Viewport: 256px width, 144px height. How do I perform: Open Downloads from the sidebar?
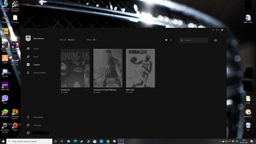[38, 117]
